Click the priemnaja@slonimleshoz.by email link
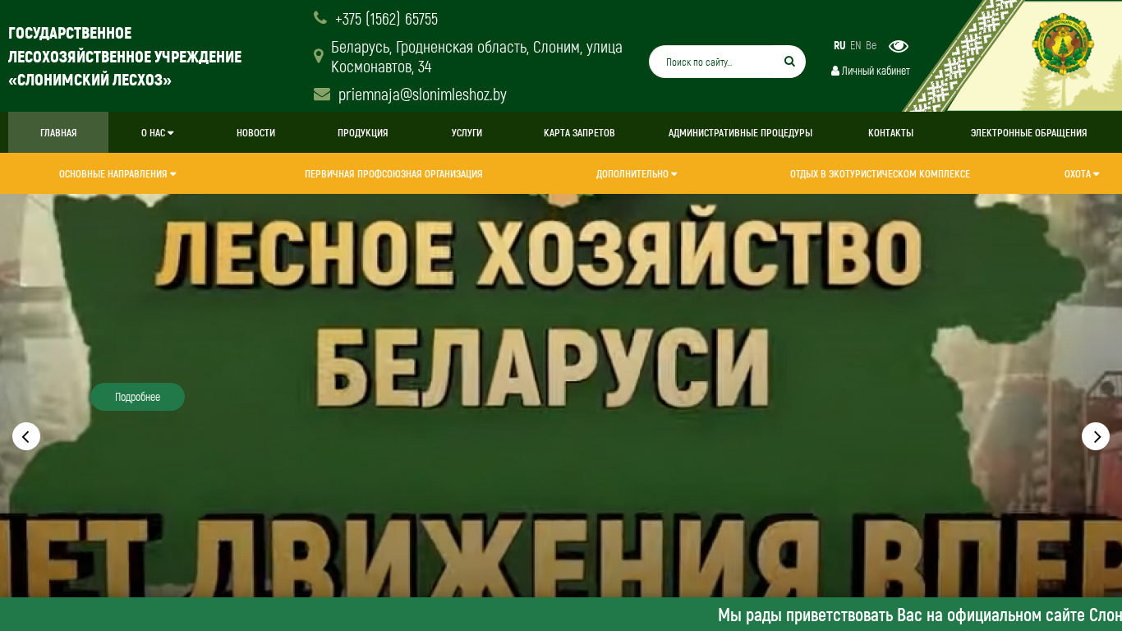The width and height of the screenshot is (1122, 631). point(422,94)
